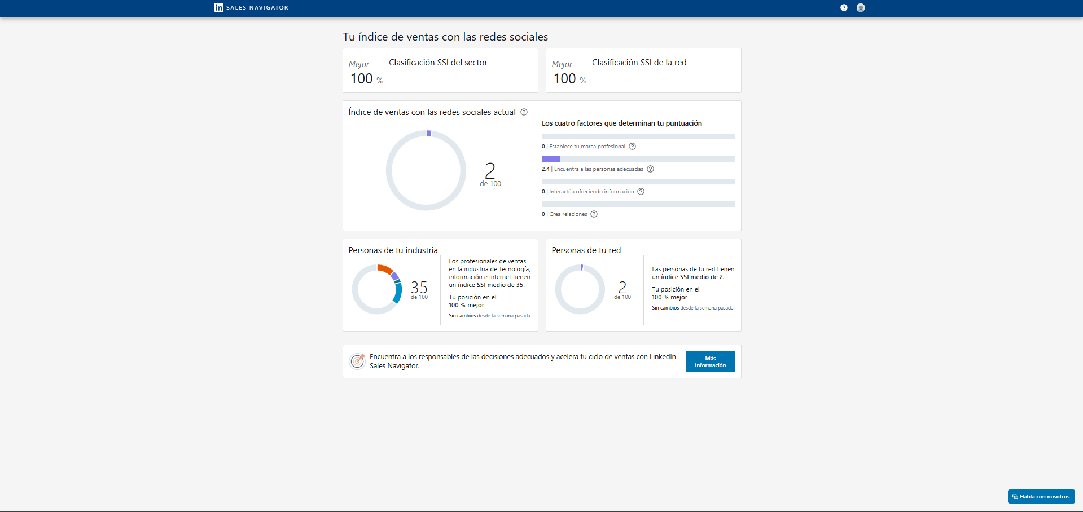Click Sin cambios text in industria card

(x=462, y=316)
